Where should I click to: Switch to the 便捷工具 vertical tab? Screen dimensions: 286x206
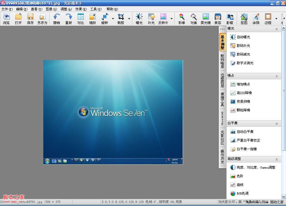click(222, 99)
